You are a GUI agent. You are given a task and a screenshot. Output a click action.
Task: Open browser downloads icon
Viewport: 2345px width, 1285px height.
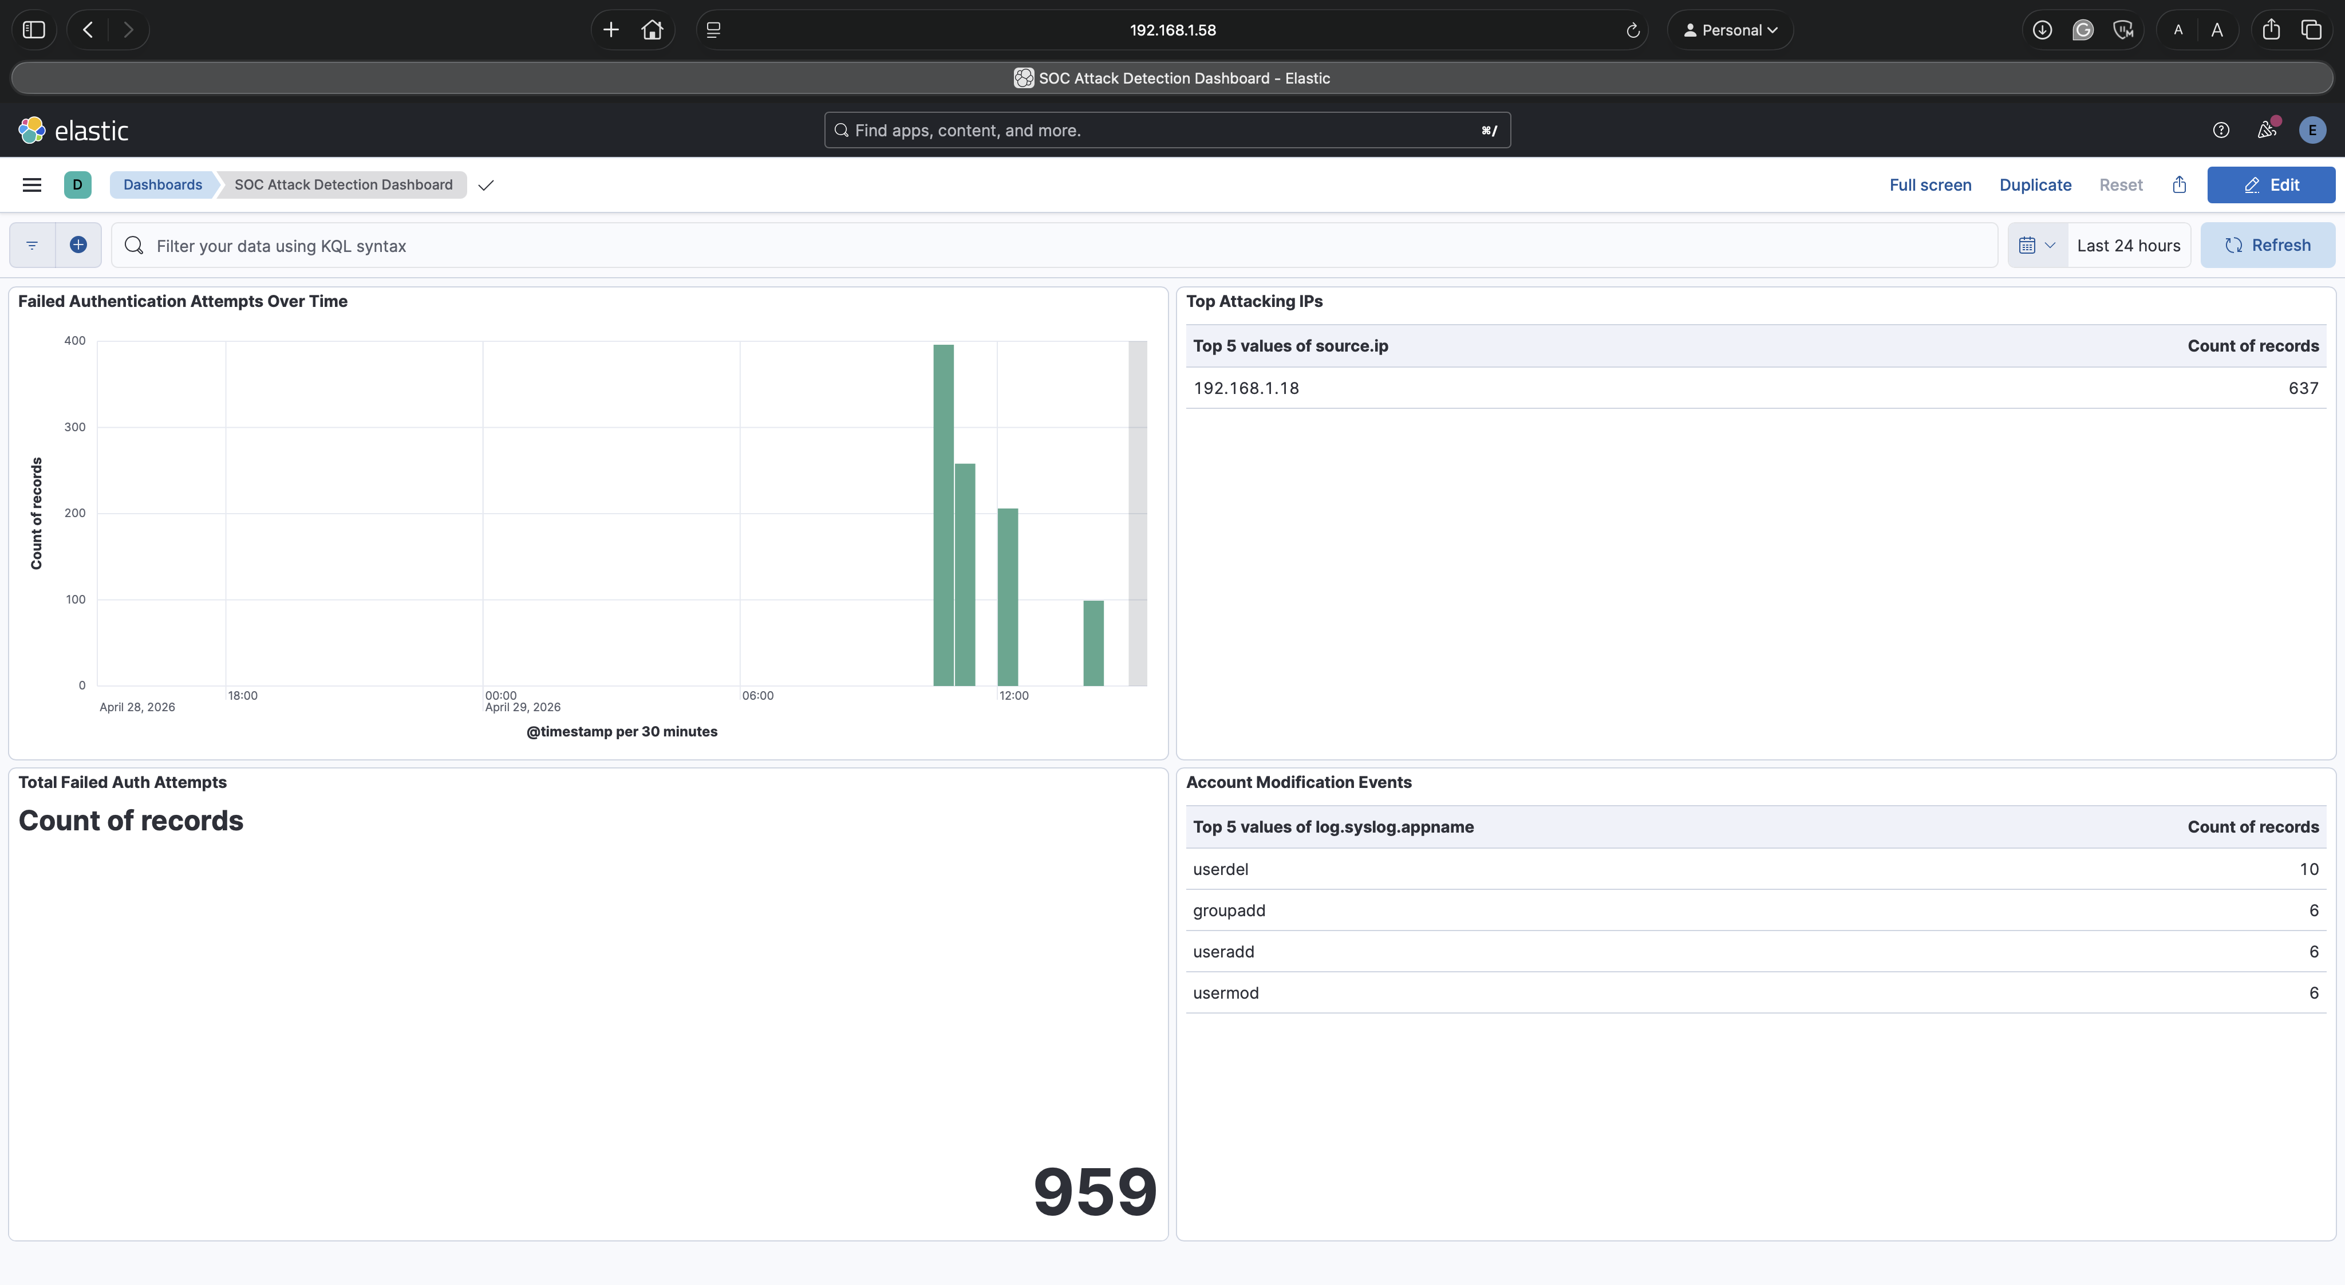coord(2042,30)
